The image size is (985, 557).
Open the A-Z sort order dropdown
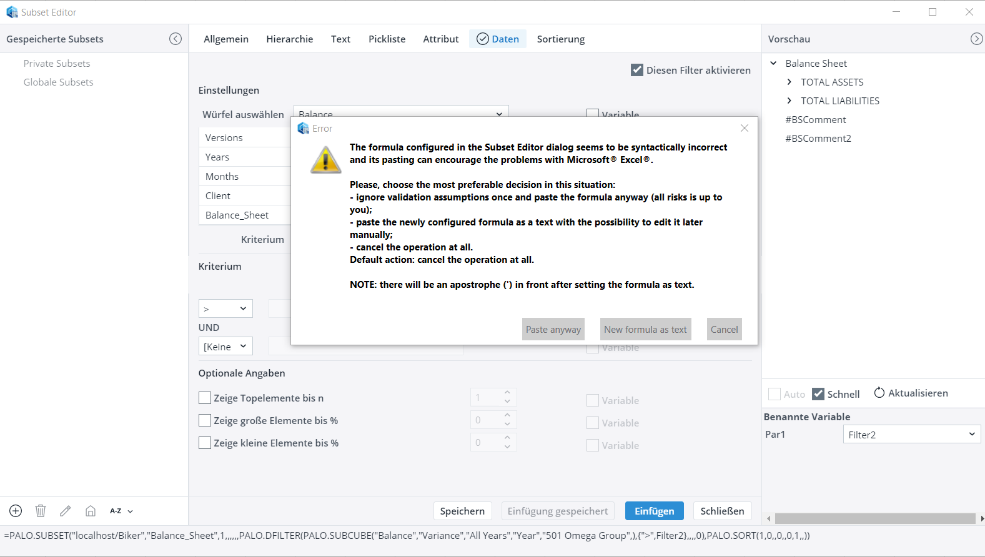click(122, 511)
